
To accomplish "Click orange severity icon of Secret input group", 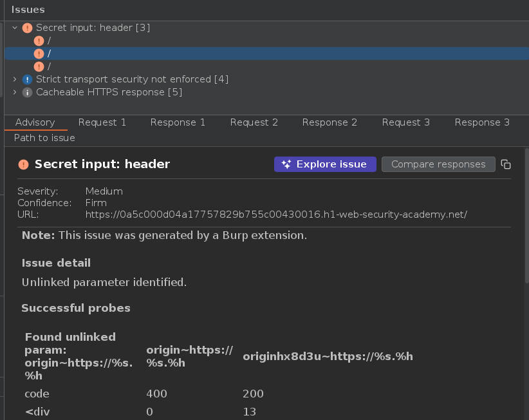I will 27,28.
